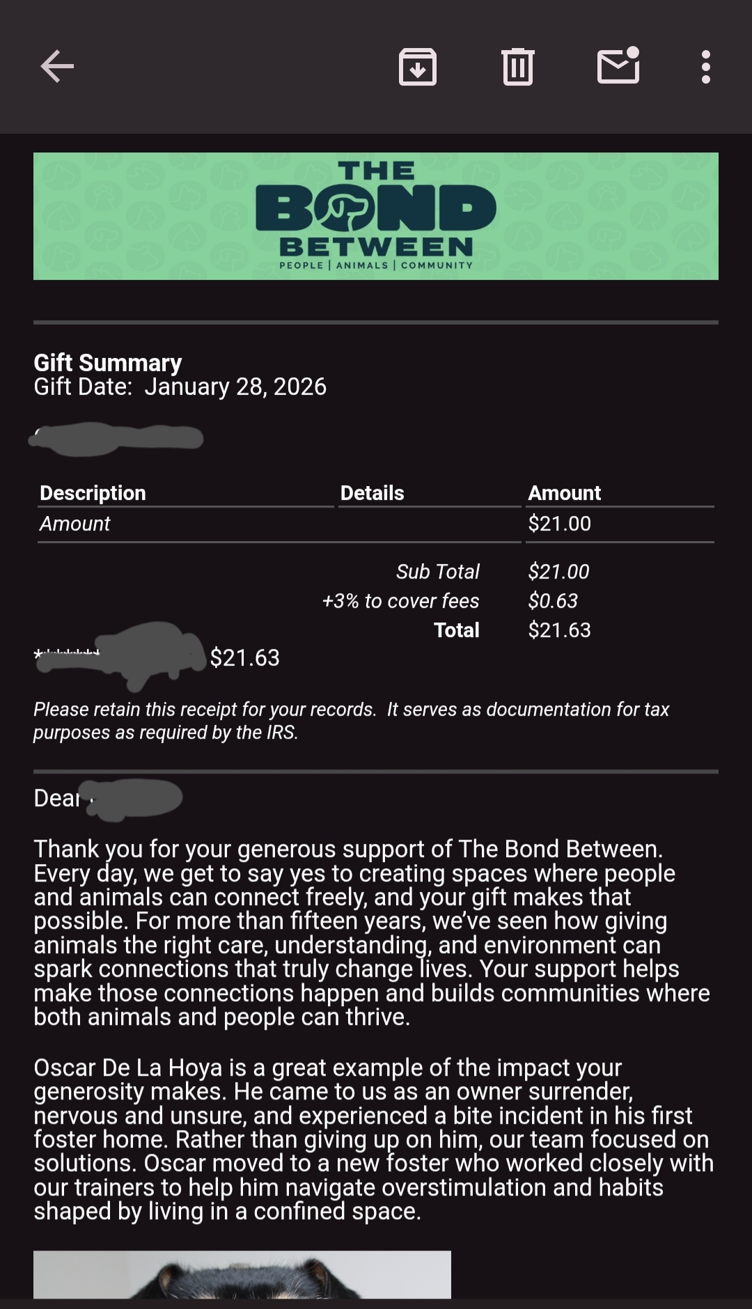Tap the IRS receipt retention notice

pos(351,721)
